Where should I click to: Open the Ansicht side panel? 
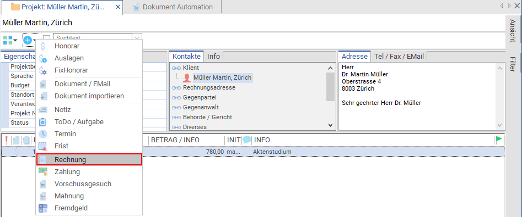pyautogui.click(x=513, y=31)
